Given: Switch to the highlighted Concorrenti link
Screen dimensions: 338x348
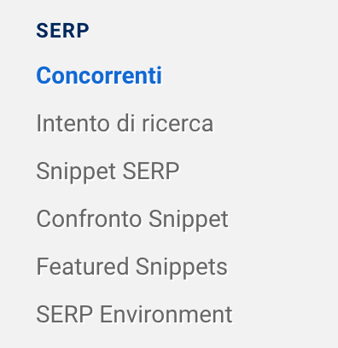Looking at the screenshot, I should [x=99, y=76].
